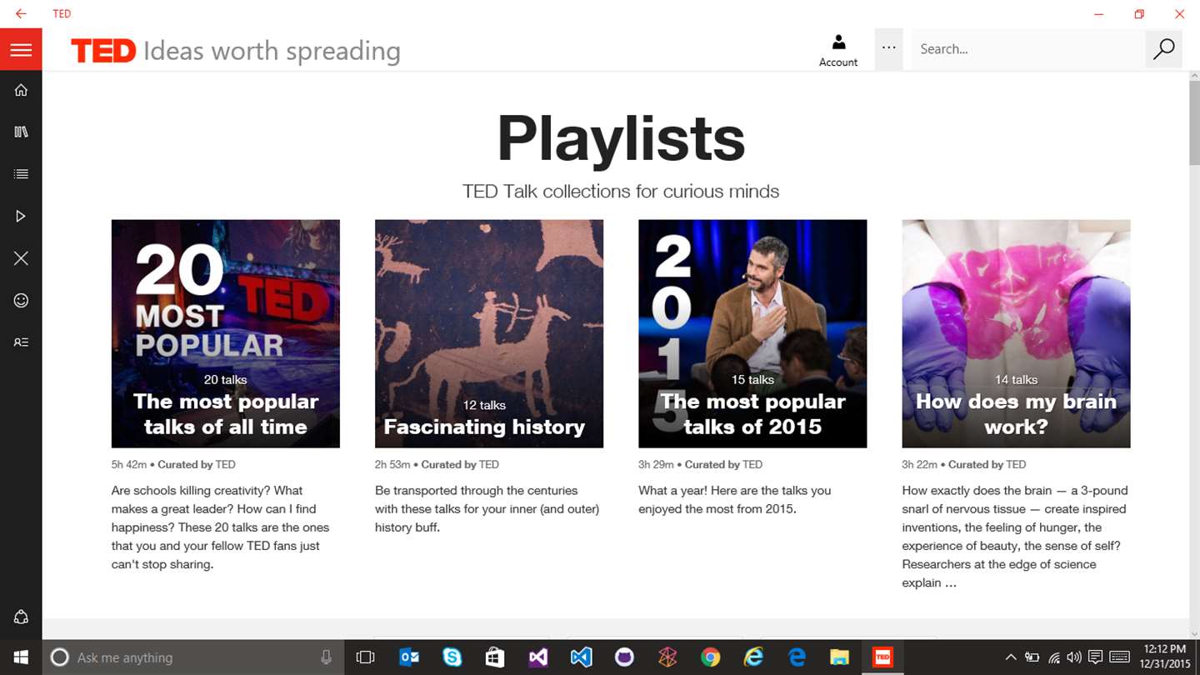Open the red hamburger navigation menu
The height and width of the screenshot is (675, 1200).
point(21,50)
